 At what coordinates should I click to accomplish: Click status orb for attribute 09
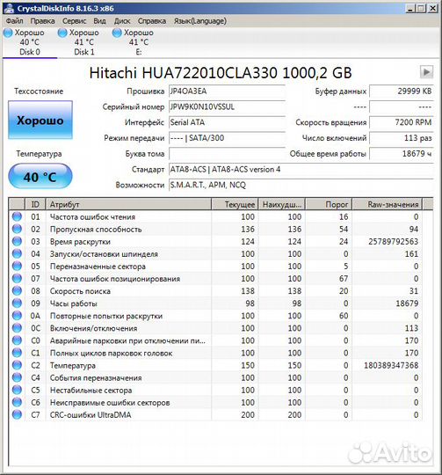click(x=17, y=303)
